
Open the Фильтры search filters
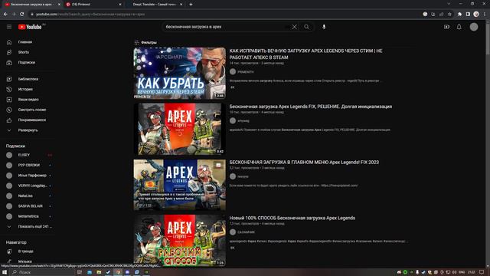tap(145, 43)
